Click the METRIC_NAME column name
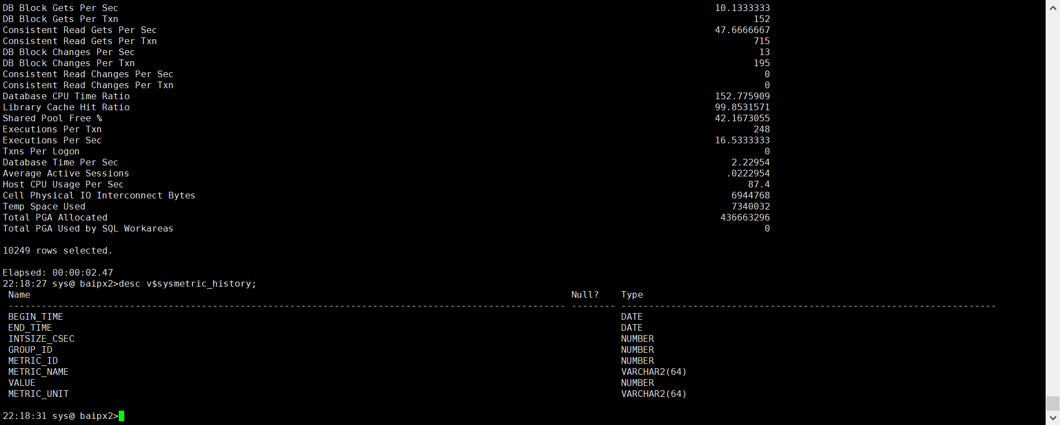This screenshot has height=425, width=1060. (39, 372)
